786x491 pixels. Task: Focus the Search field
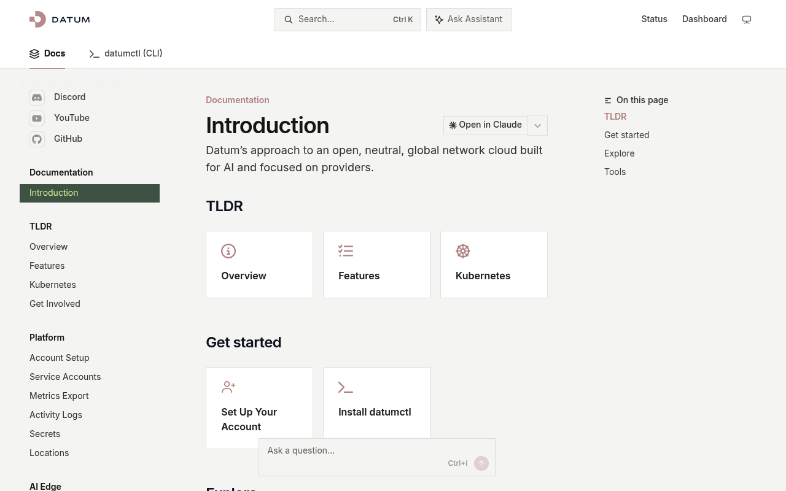coord(348,20)
